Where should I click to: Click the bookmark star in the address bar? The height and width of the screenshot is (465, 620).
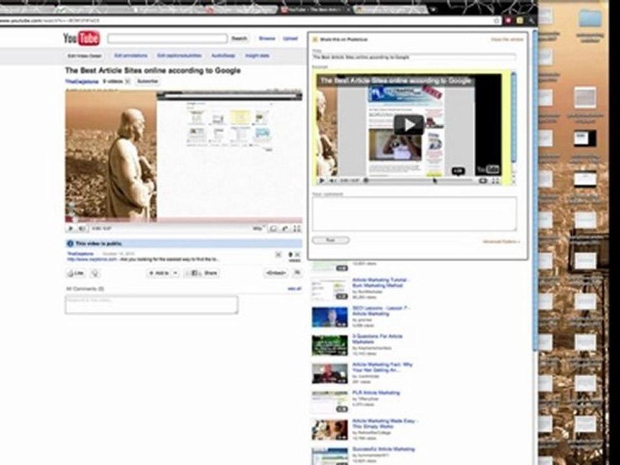tap(497, 21)
